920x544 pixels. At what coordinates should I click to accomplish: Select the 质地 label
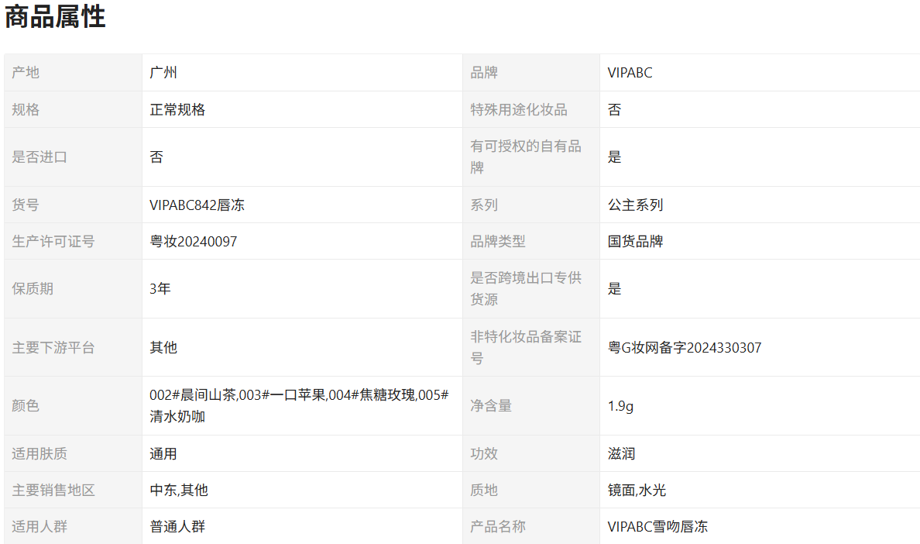[484, 490]
